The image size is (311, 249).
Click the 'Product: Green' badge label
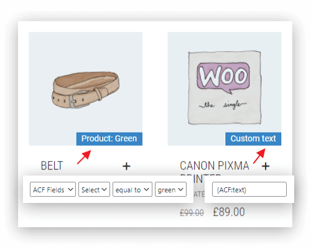click(x=109, y=139)
